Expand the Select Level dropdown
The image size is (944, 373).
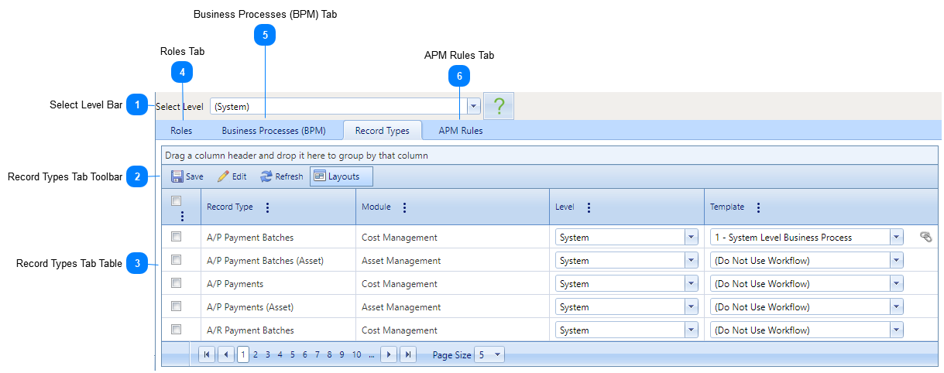(x=474, y=106)
